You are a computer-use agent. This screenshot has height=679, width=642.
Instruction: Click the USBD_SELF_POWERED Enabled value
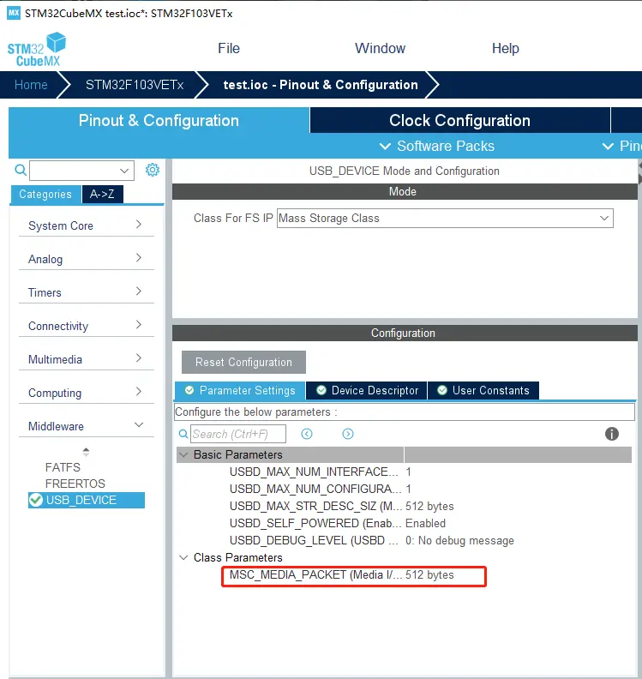tap(425, 523)
